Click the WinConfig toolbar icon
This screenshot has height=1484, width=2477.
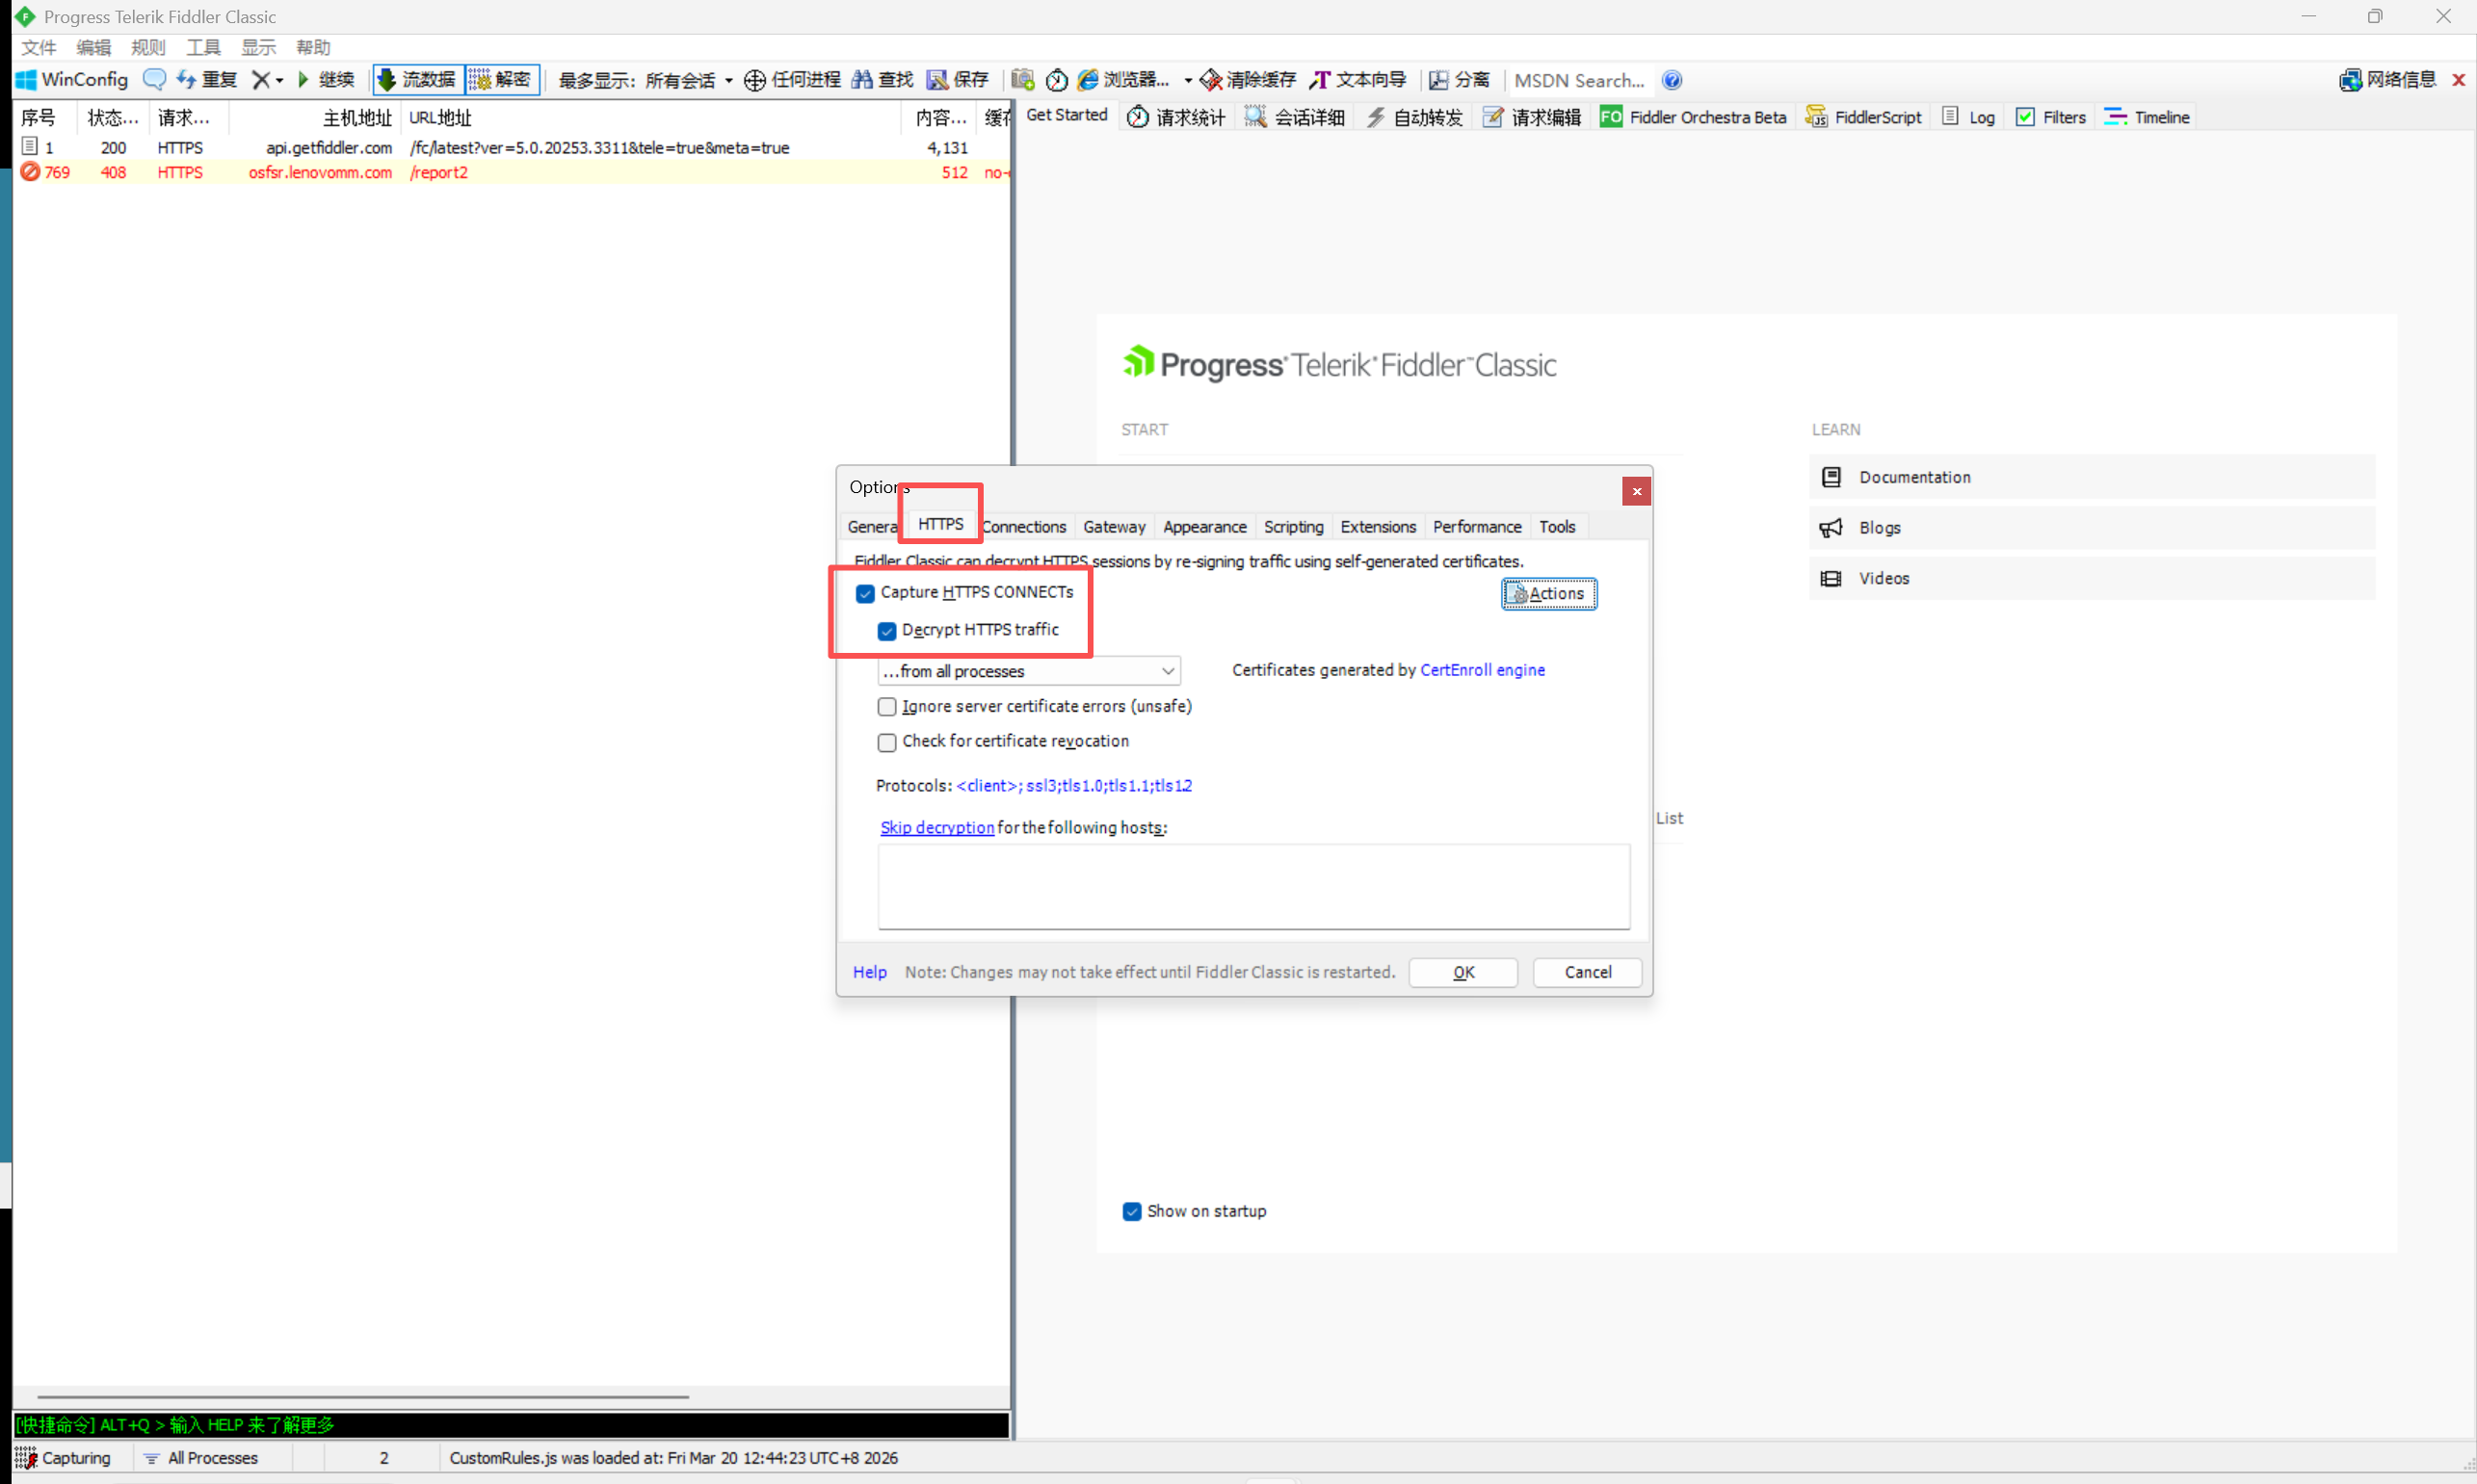[26, 80]
